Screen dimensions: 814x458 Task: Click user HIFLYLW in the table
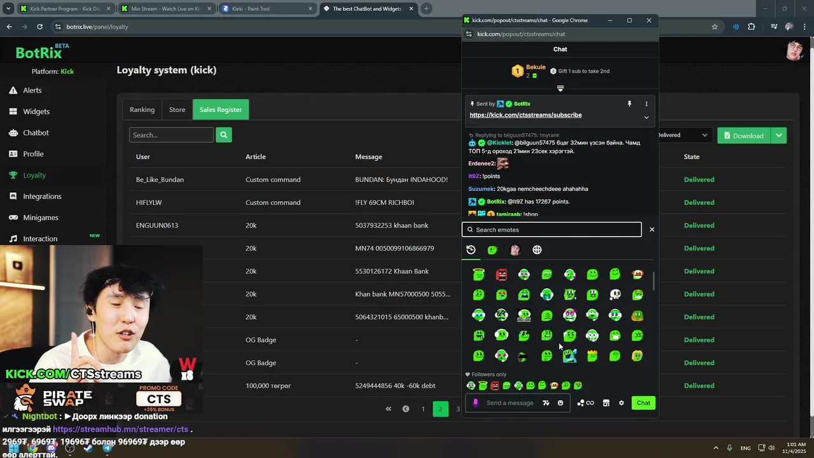pyautogui.click(x=149, y=202)
